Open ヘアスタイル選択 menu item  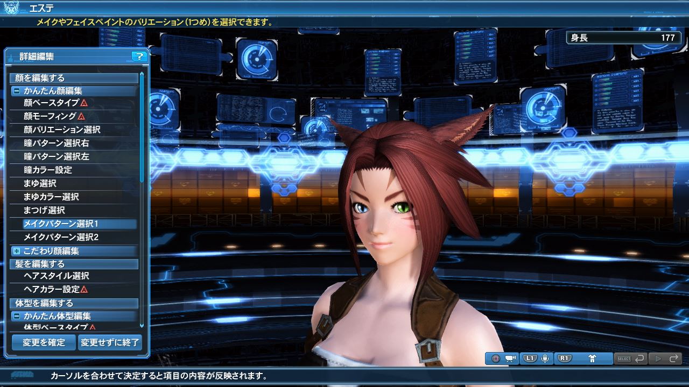pos(57,276)
